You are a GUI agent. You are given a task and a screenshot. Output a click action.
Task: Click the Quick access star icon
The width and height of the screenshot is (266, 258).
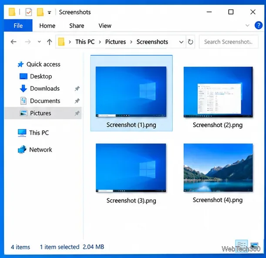click(x=21, y=64)
